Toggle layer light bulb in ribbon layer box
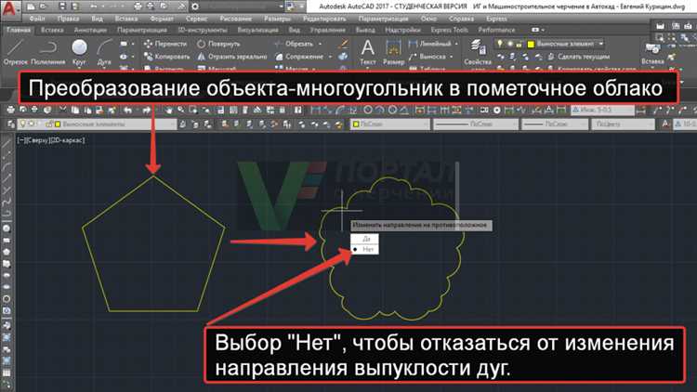 500,44
